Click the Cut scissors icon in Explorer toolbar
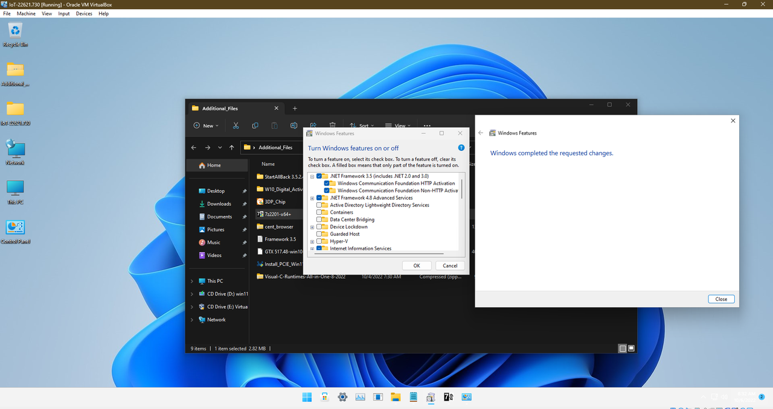This screenshot has width=773, height=409. [x=236, y=125]
